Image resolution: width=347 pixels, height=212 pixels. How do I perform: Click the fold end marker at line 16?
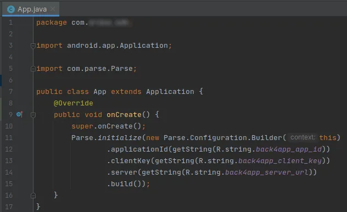[x=33, y=196]
